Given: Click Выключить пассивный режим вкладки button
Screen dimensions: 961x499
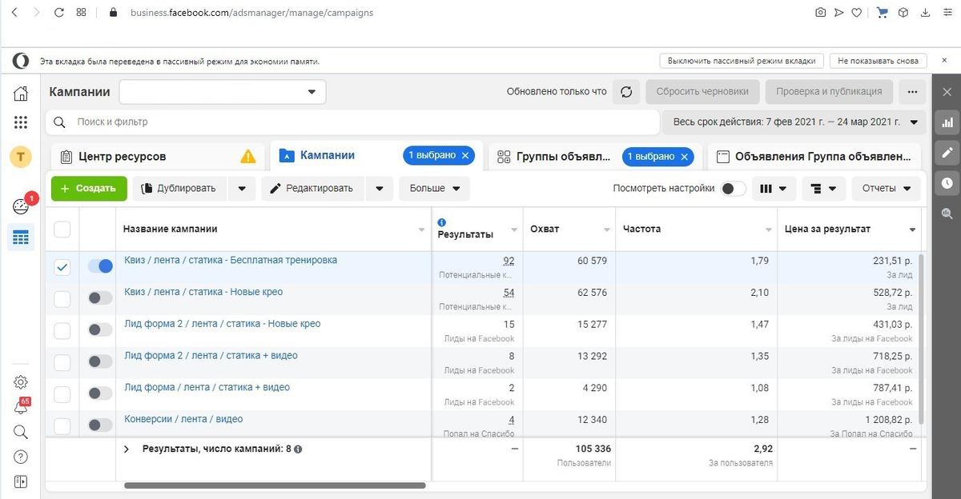Looking at the screenshot, I should pos(741,61).
